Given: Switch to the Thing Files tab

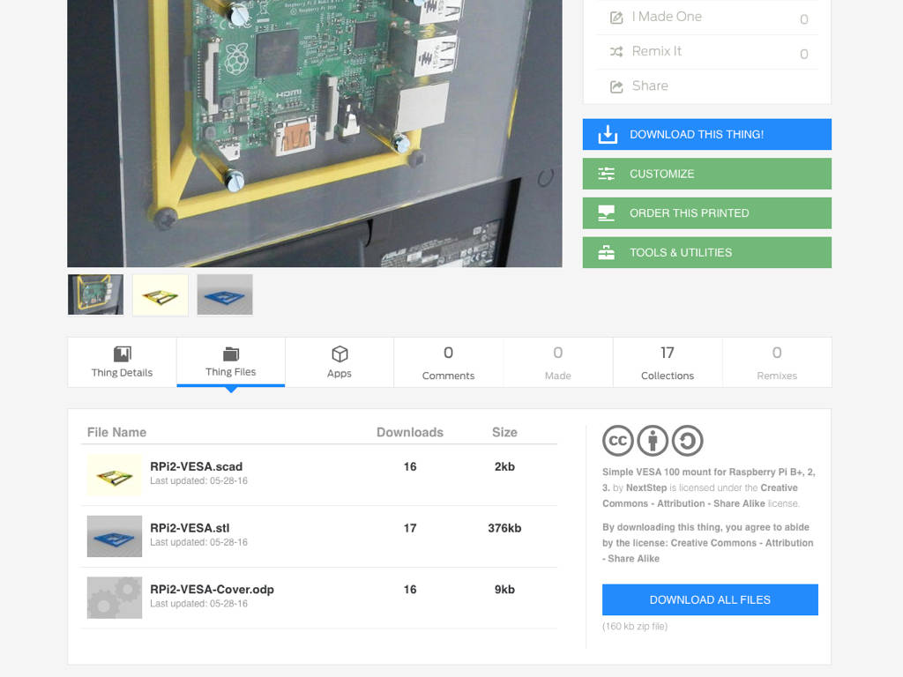Looking at the screenshot, I should (230, 362).
